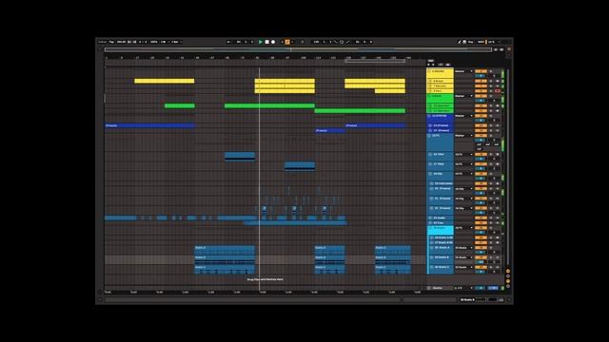
Task: Open the Master track 1/2 output dropdown
Action: coord(463,288)
